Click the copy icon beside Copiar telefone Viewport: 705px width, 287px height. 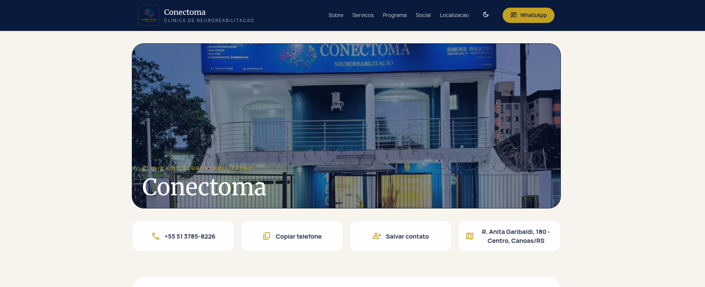click(x=267, y=236)
